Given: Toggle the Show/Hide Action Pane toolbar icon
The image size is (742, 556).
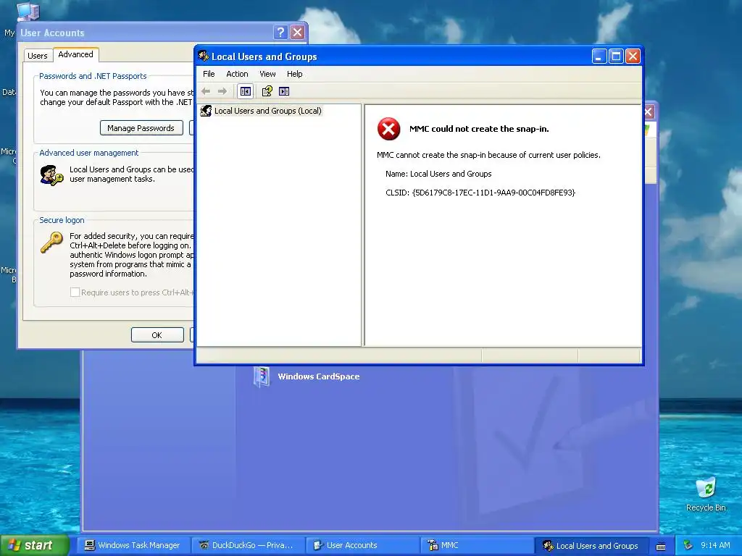Looking at the screenshot, I should tap(284, 91).
